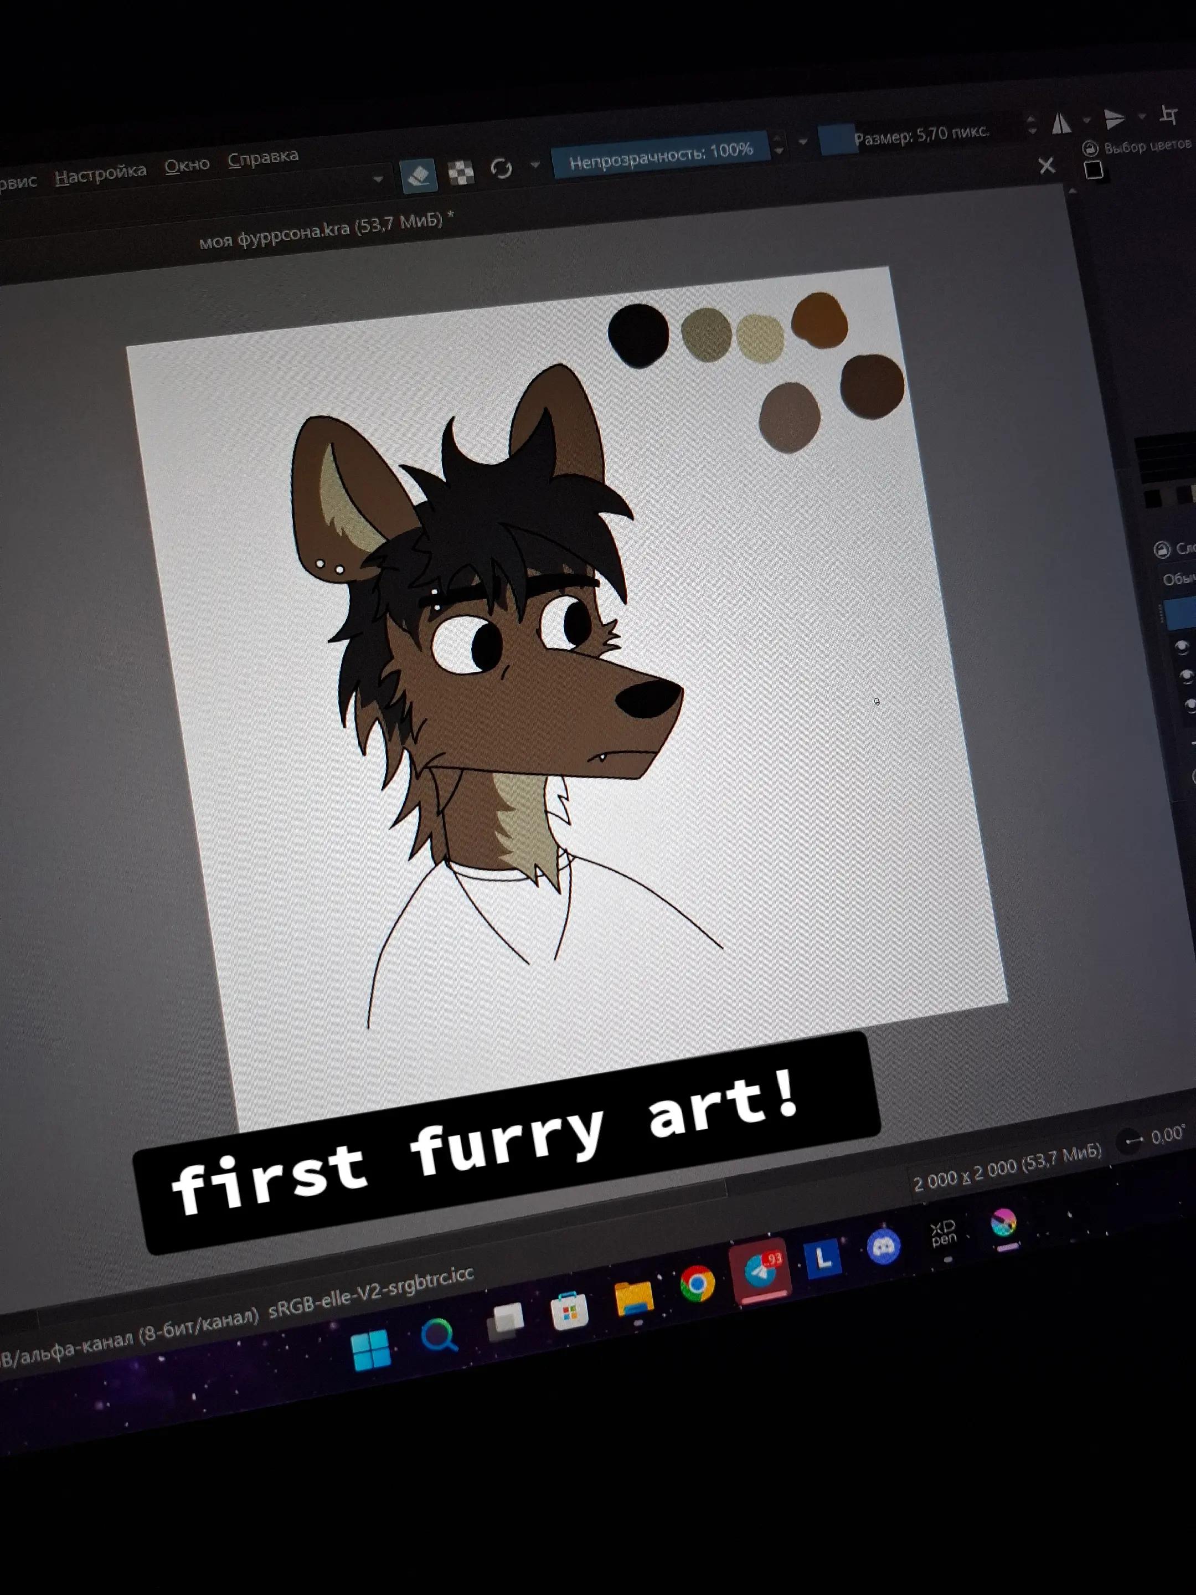
Task: Click the vertical mirror tool icon
Action: click(x=1115, y=119)
